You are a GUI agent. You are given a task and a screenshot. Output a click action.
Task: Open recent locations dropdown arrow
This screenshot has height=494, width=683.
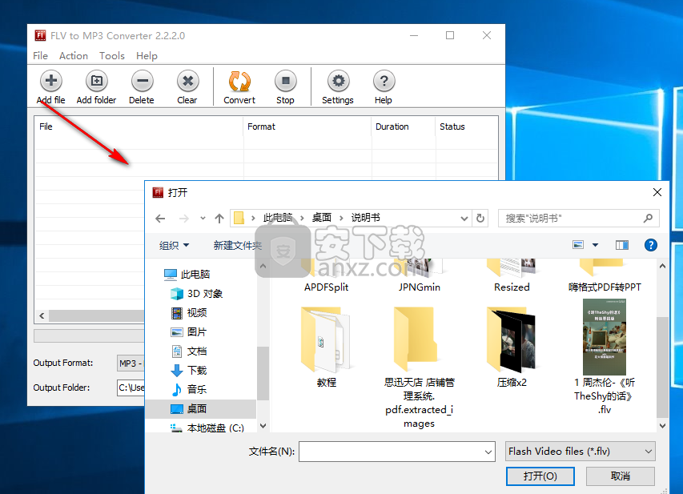pyautogui.click(x=203, y=219)
